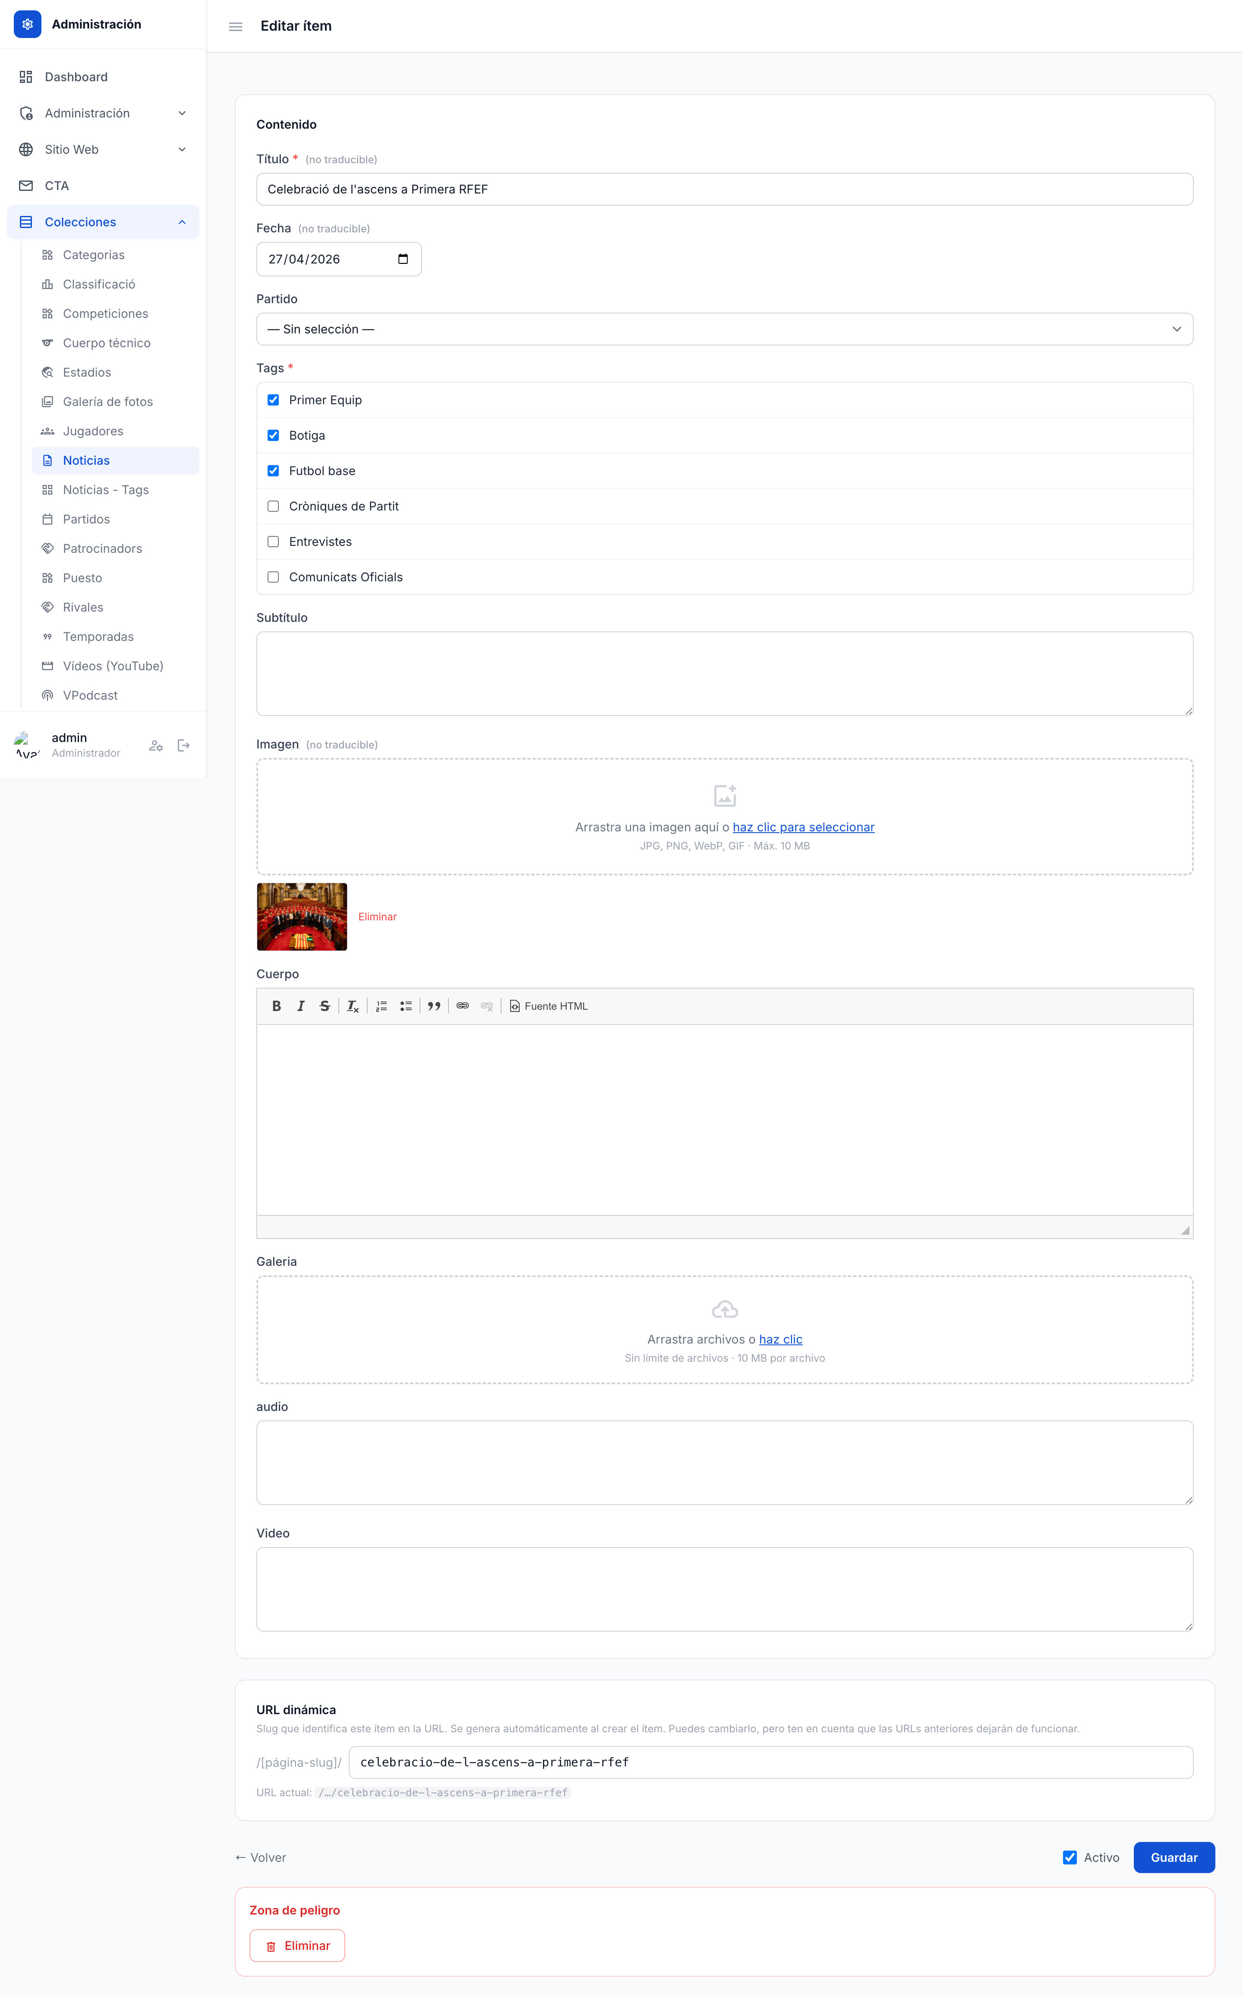The height and width of the screenshot is (1997, 1243).
Task: Click the Título input field
Action: [x=724, y=189]
